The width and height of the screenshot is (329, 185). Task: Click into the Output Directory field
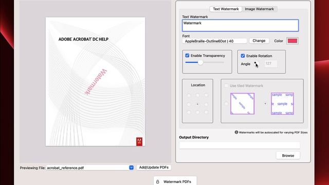(240, 145)
